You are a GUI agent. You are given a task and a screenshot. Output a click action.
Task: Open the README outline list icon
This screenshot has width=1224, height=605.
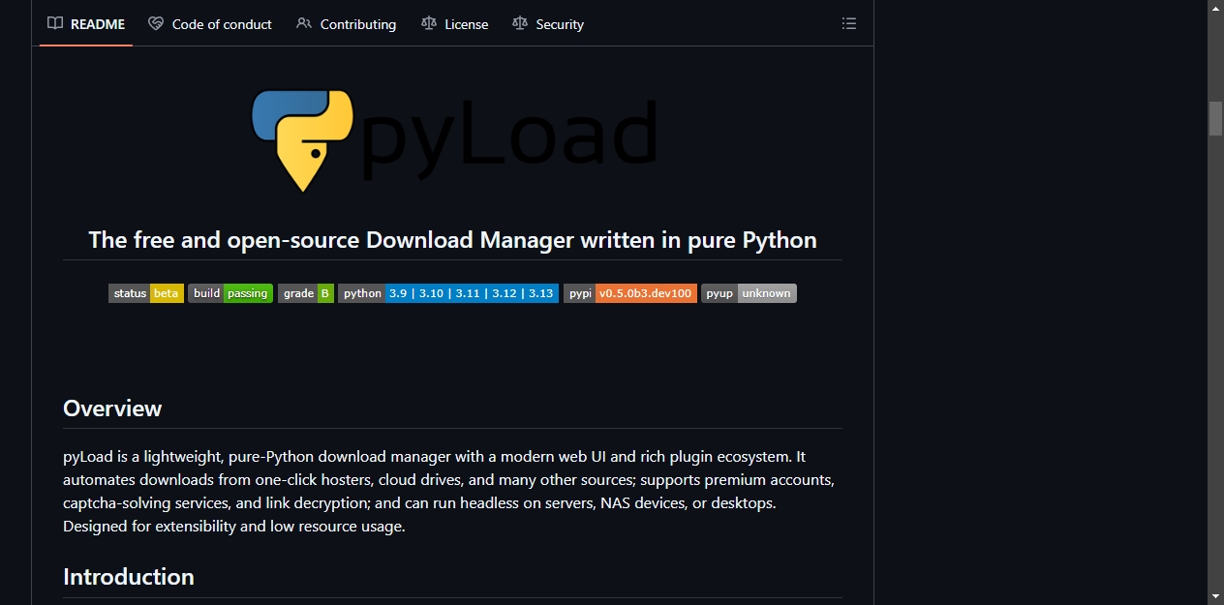click(x=849, y=23)
